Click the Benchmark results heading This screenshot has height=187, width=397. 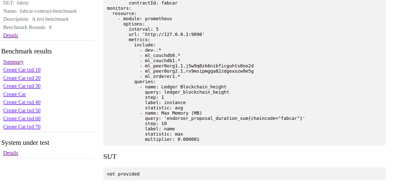(26, 51)
